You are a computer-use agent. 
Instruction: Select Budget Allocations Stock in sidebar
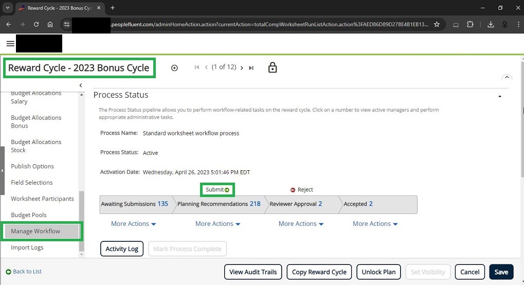[x=36, y=146]
